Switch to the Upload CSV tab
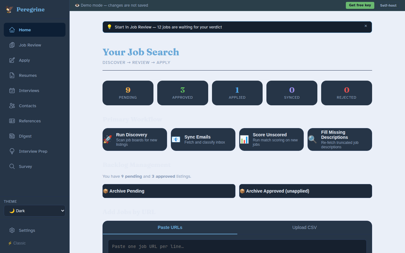This screenshot has height=253, width=405. [x=304, y=227]
